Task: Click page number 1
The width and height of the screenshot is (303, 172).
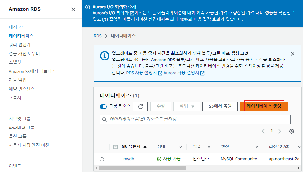Action: [x=272, y=131]
